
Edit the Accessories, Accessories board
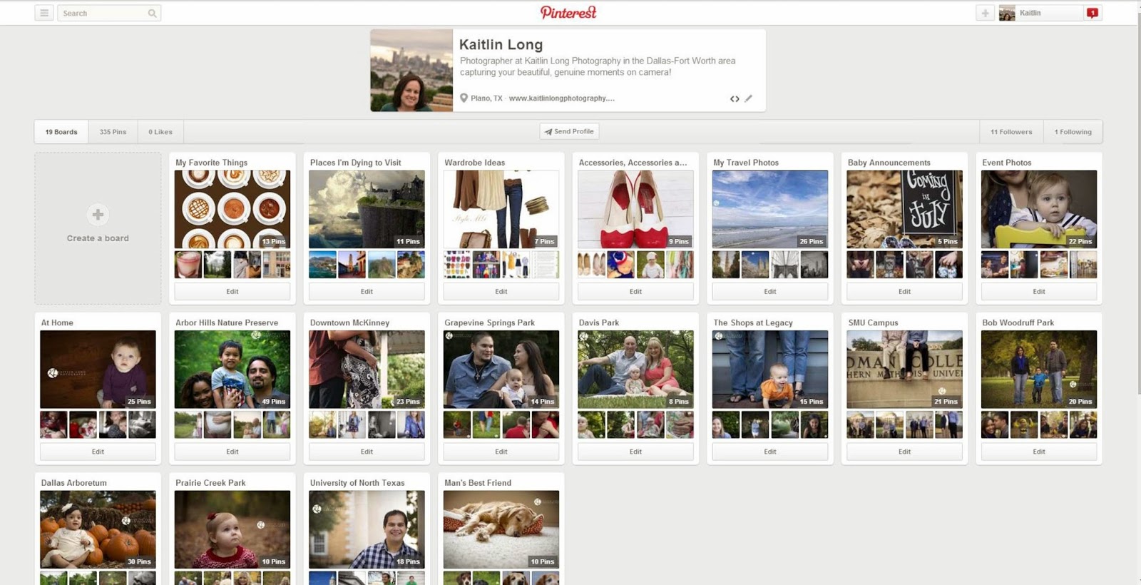coord(635,291)
